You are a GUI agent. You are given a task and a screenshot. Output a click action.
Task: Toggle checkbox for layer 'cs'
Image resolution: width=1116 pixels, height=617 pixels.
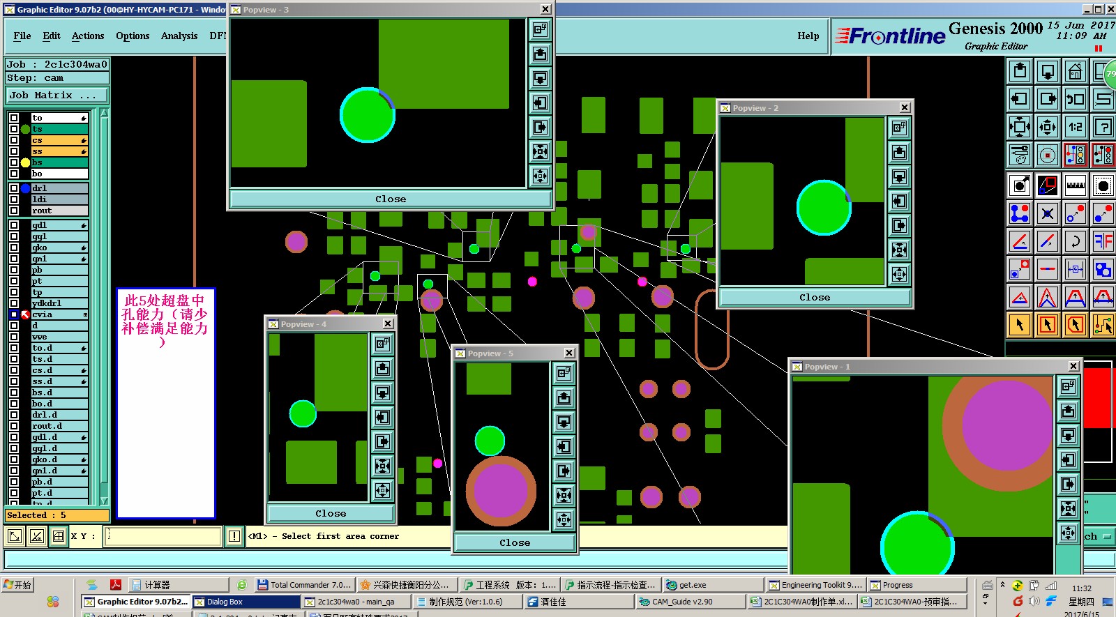pyautogui.click(x=14, y=140)
